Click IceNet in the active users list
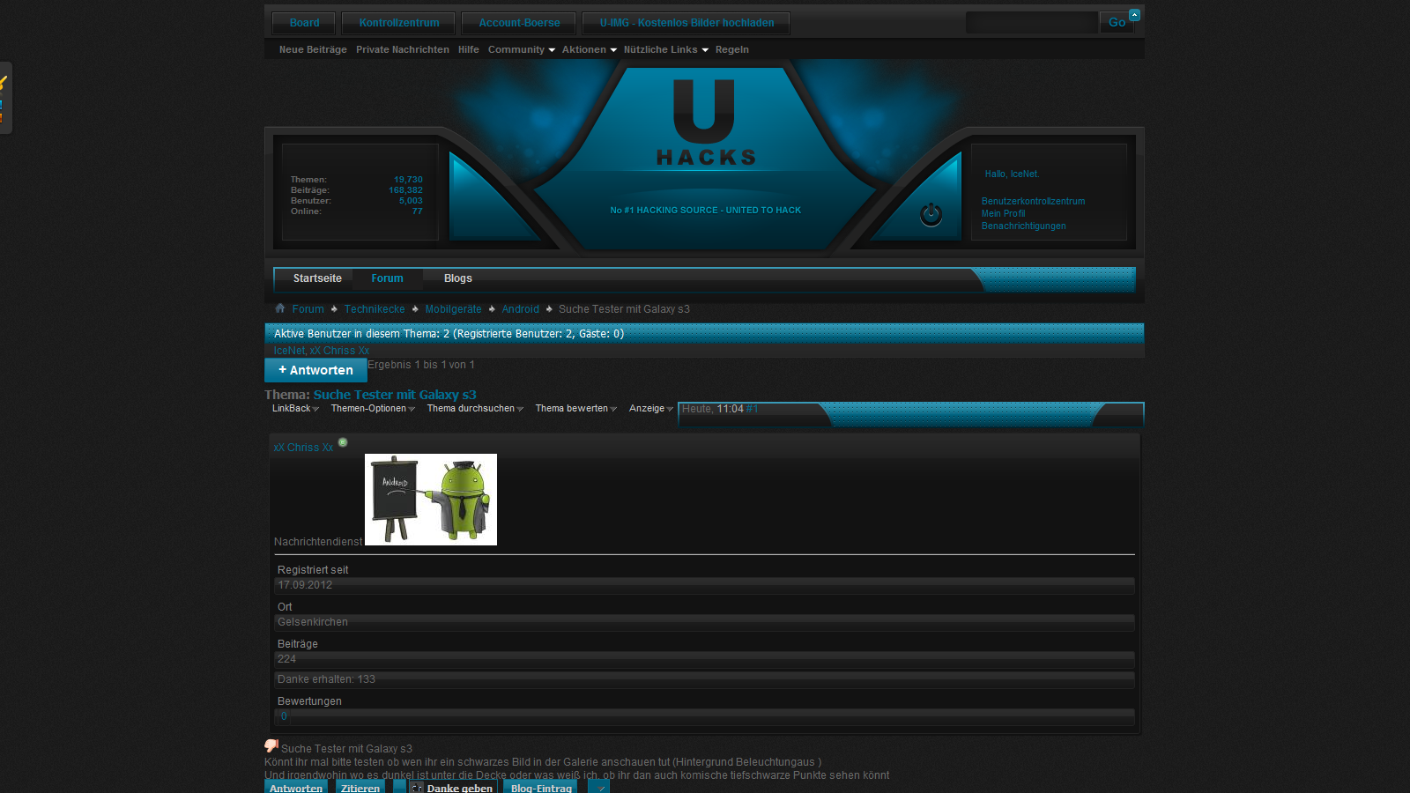The height and width of the screenshot is (793, 1410). click(x=288, y=351)
